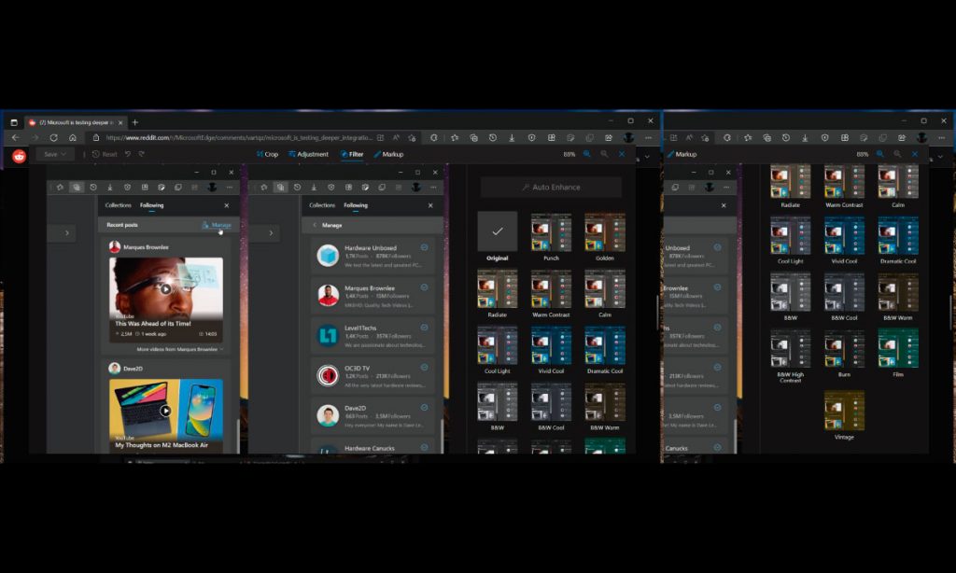Open profile avatar in left window

click(628, 138)
